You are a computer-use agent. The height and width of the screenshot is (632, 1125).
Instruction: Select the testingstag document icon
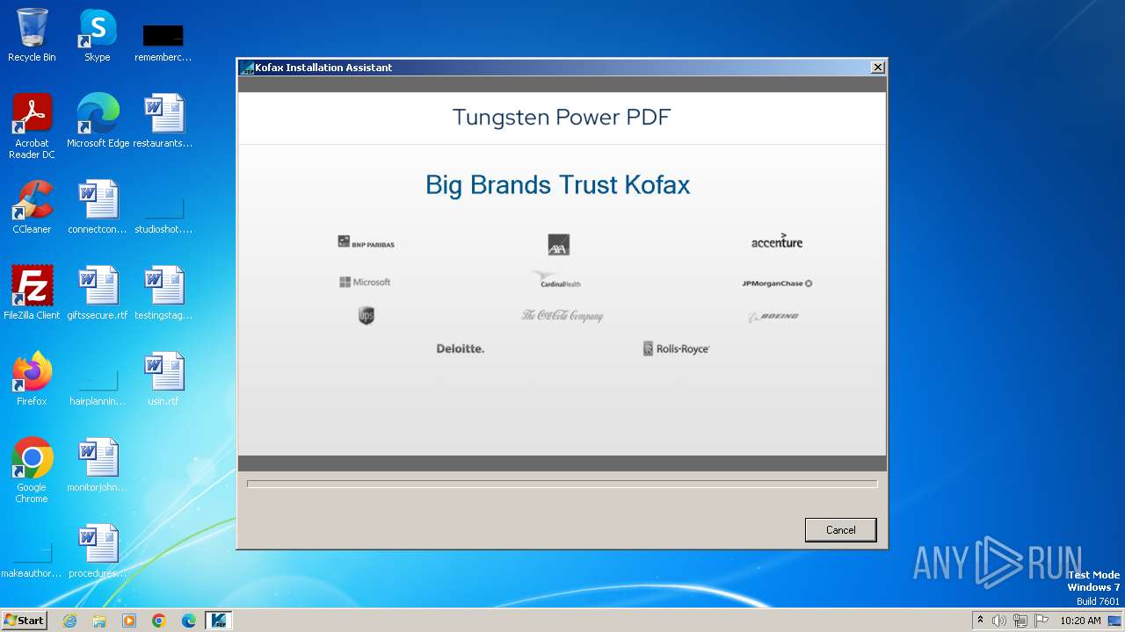coord(163,292)
